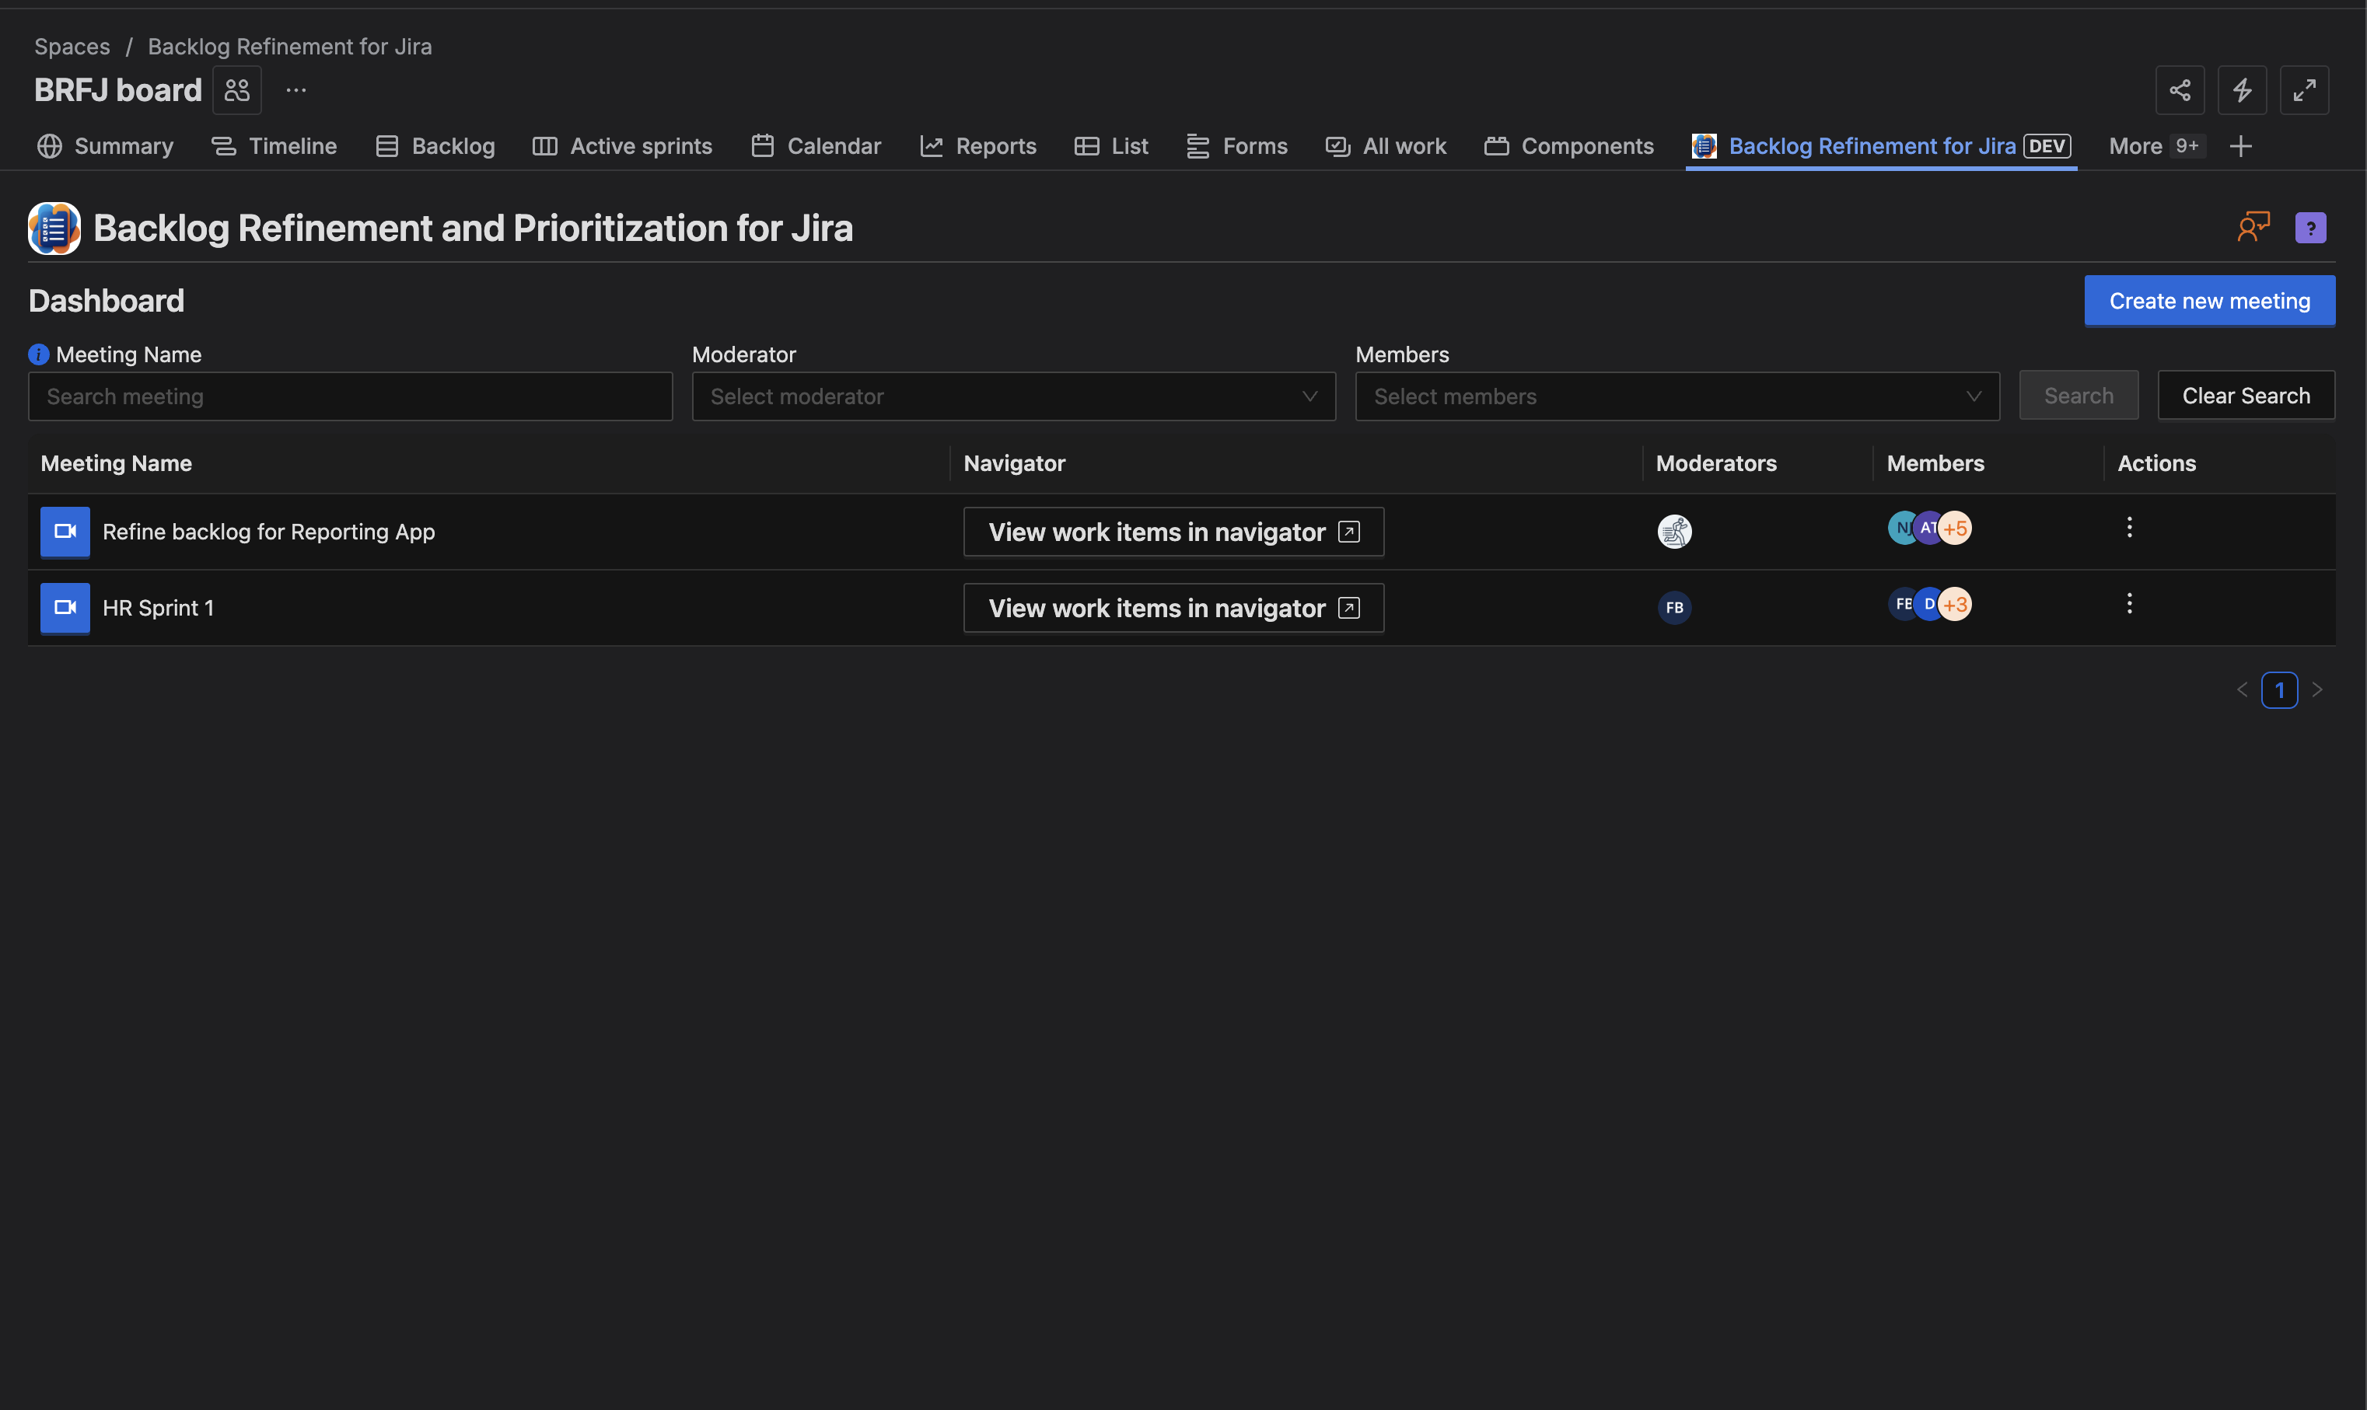Click Create new meeting button
Viewport: 2367px width, 1410px height.
(2208, 300)
